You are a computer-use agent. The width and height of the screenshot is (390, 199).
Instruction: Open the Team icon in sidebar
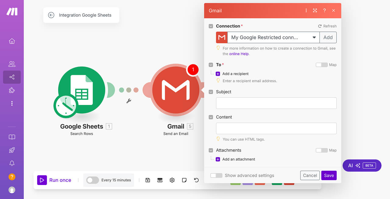(12, 64)
